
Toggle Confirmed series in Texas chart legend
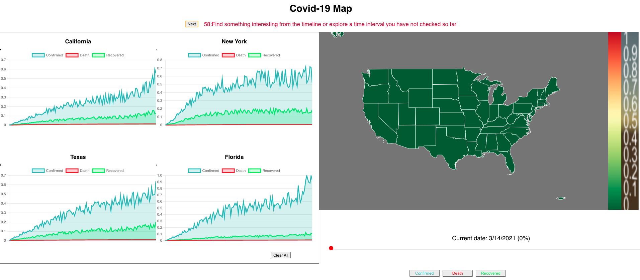[48, 171]
